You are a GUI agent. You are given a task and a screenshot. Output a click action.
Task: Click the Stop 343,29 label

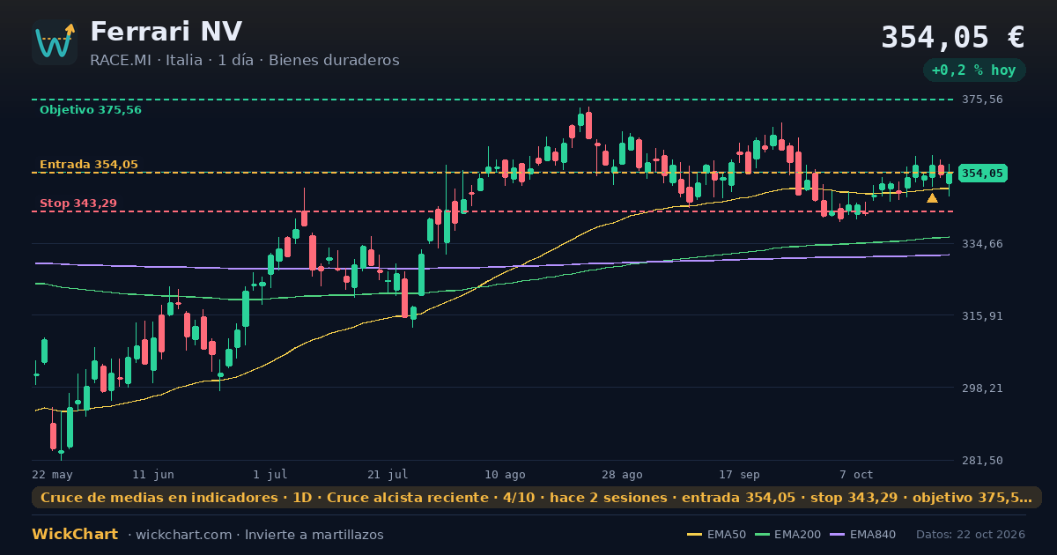pos(78,203)
